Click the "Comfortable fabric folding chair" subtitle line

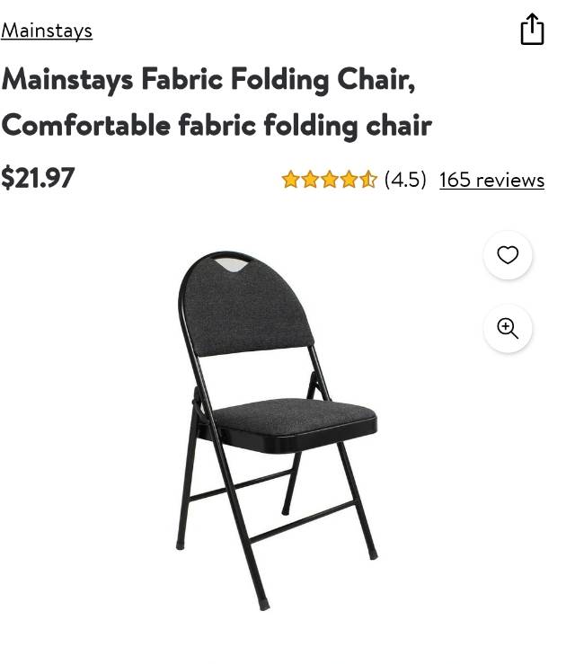click(x=217, y=126)
